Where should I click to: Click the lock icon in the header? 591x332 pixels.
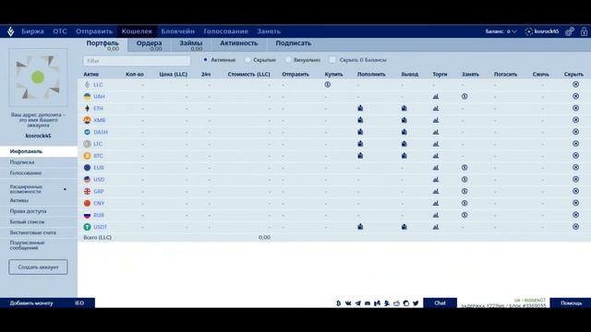[584, 31]
